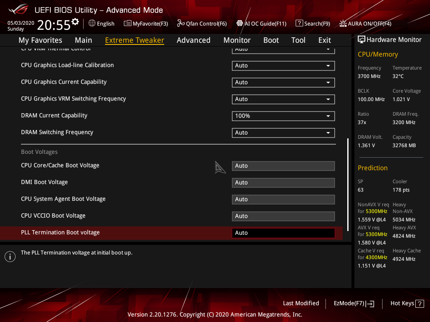Click CPU VCCIO Boot Voltage field
This screenshot has height=322, width=430.
coord(283,216)
